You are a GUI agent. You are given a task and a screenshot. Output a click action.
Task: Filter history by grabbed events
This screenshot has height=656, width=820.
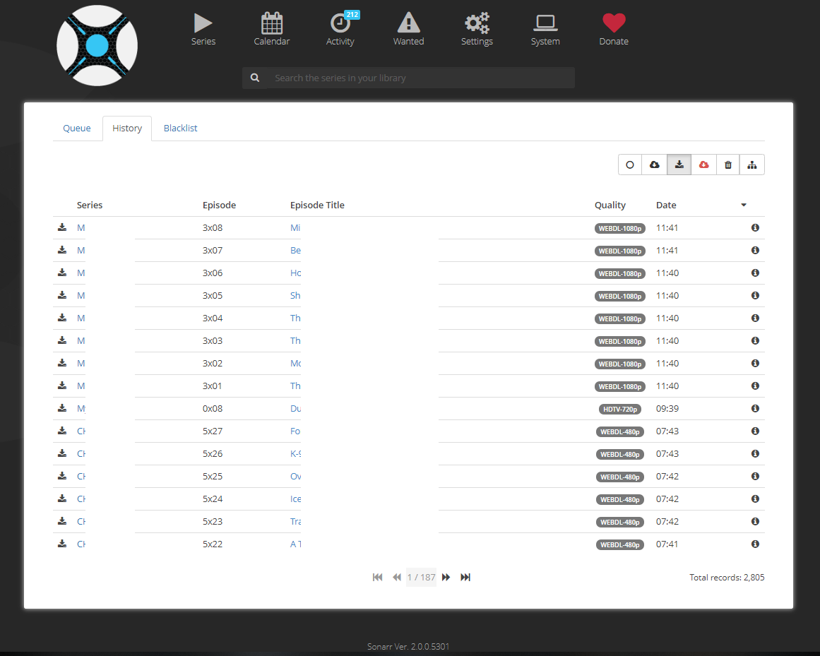pyautogui.click(x=655, y=165)
